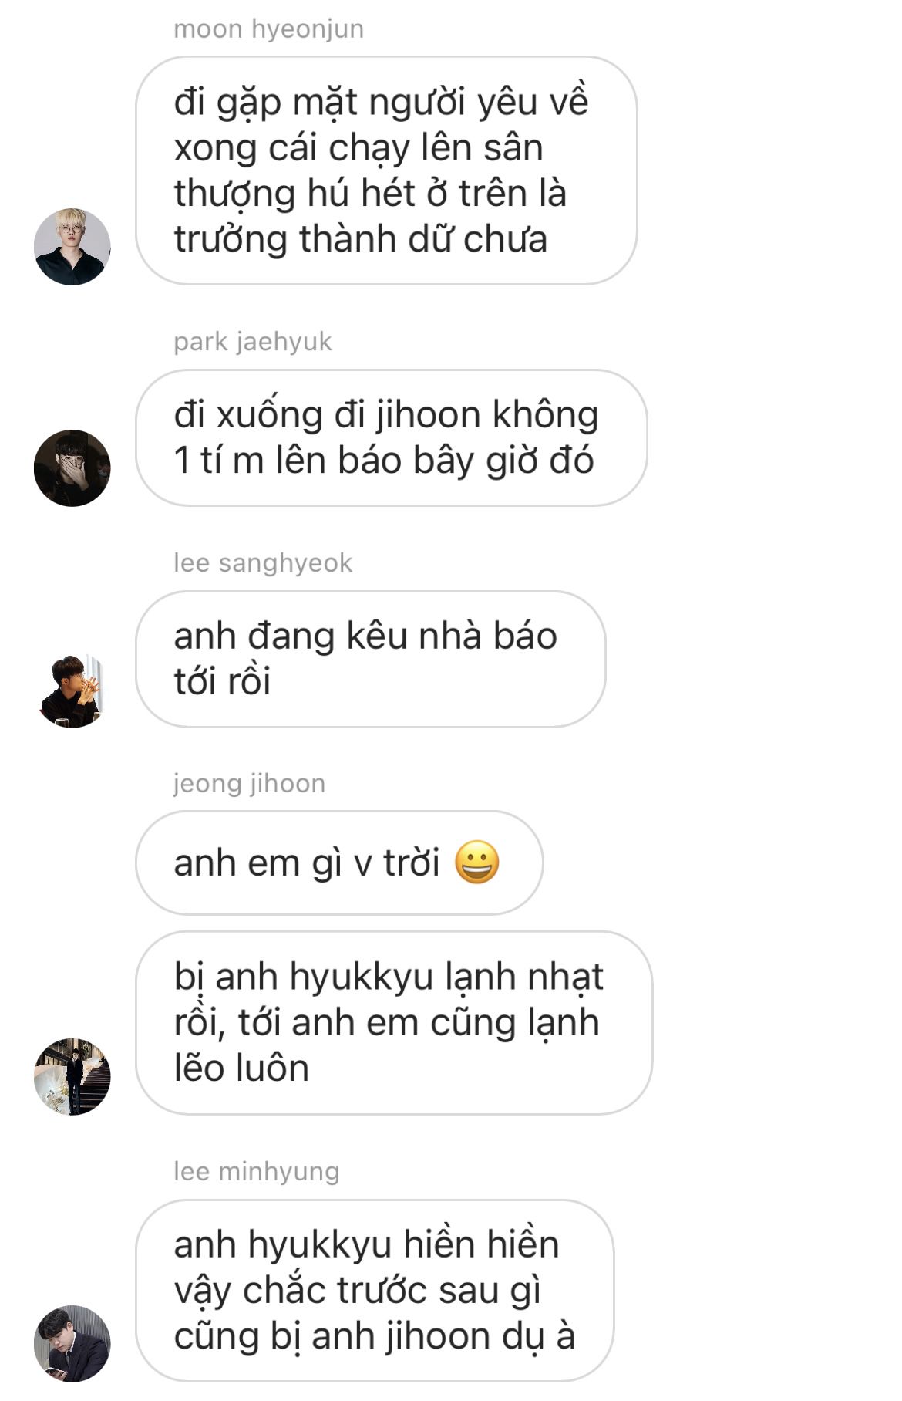Tap park jaehyuk's dark profile avatar
Viewport: 902px width, 1401px height.
[x=72, y=468]
